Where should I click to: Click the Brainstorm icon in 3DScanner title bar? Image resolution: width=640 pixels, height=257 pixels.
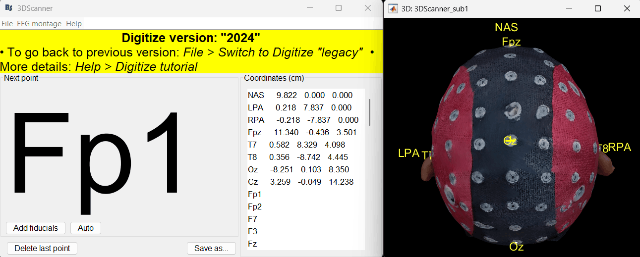pos(8,8)
